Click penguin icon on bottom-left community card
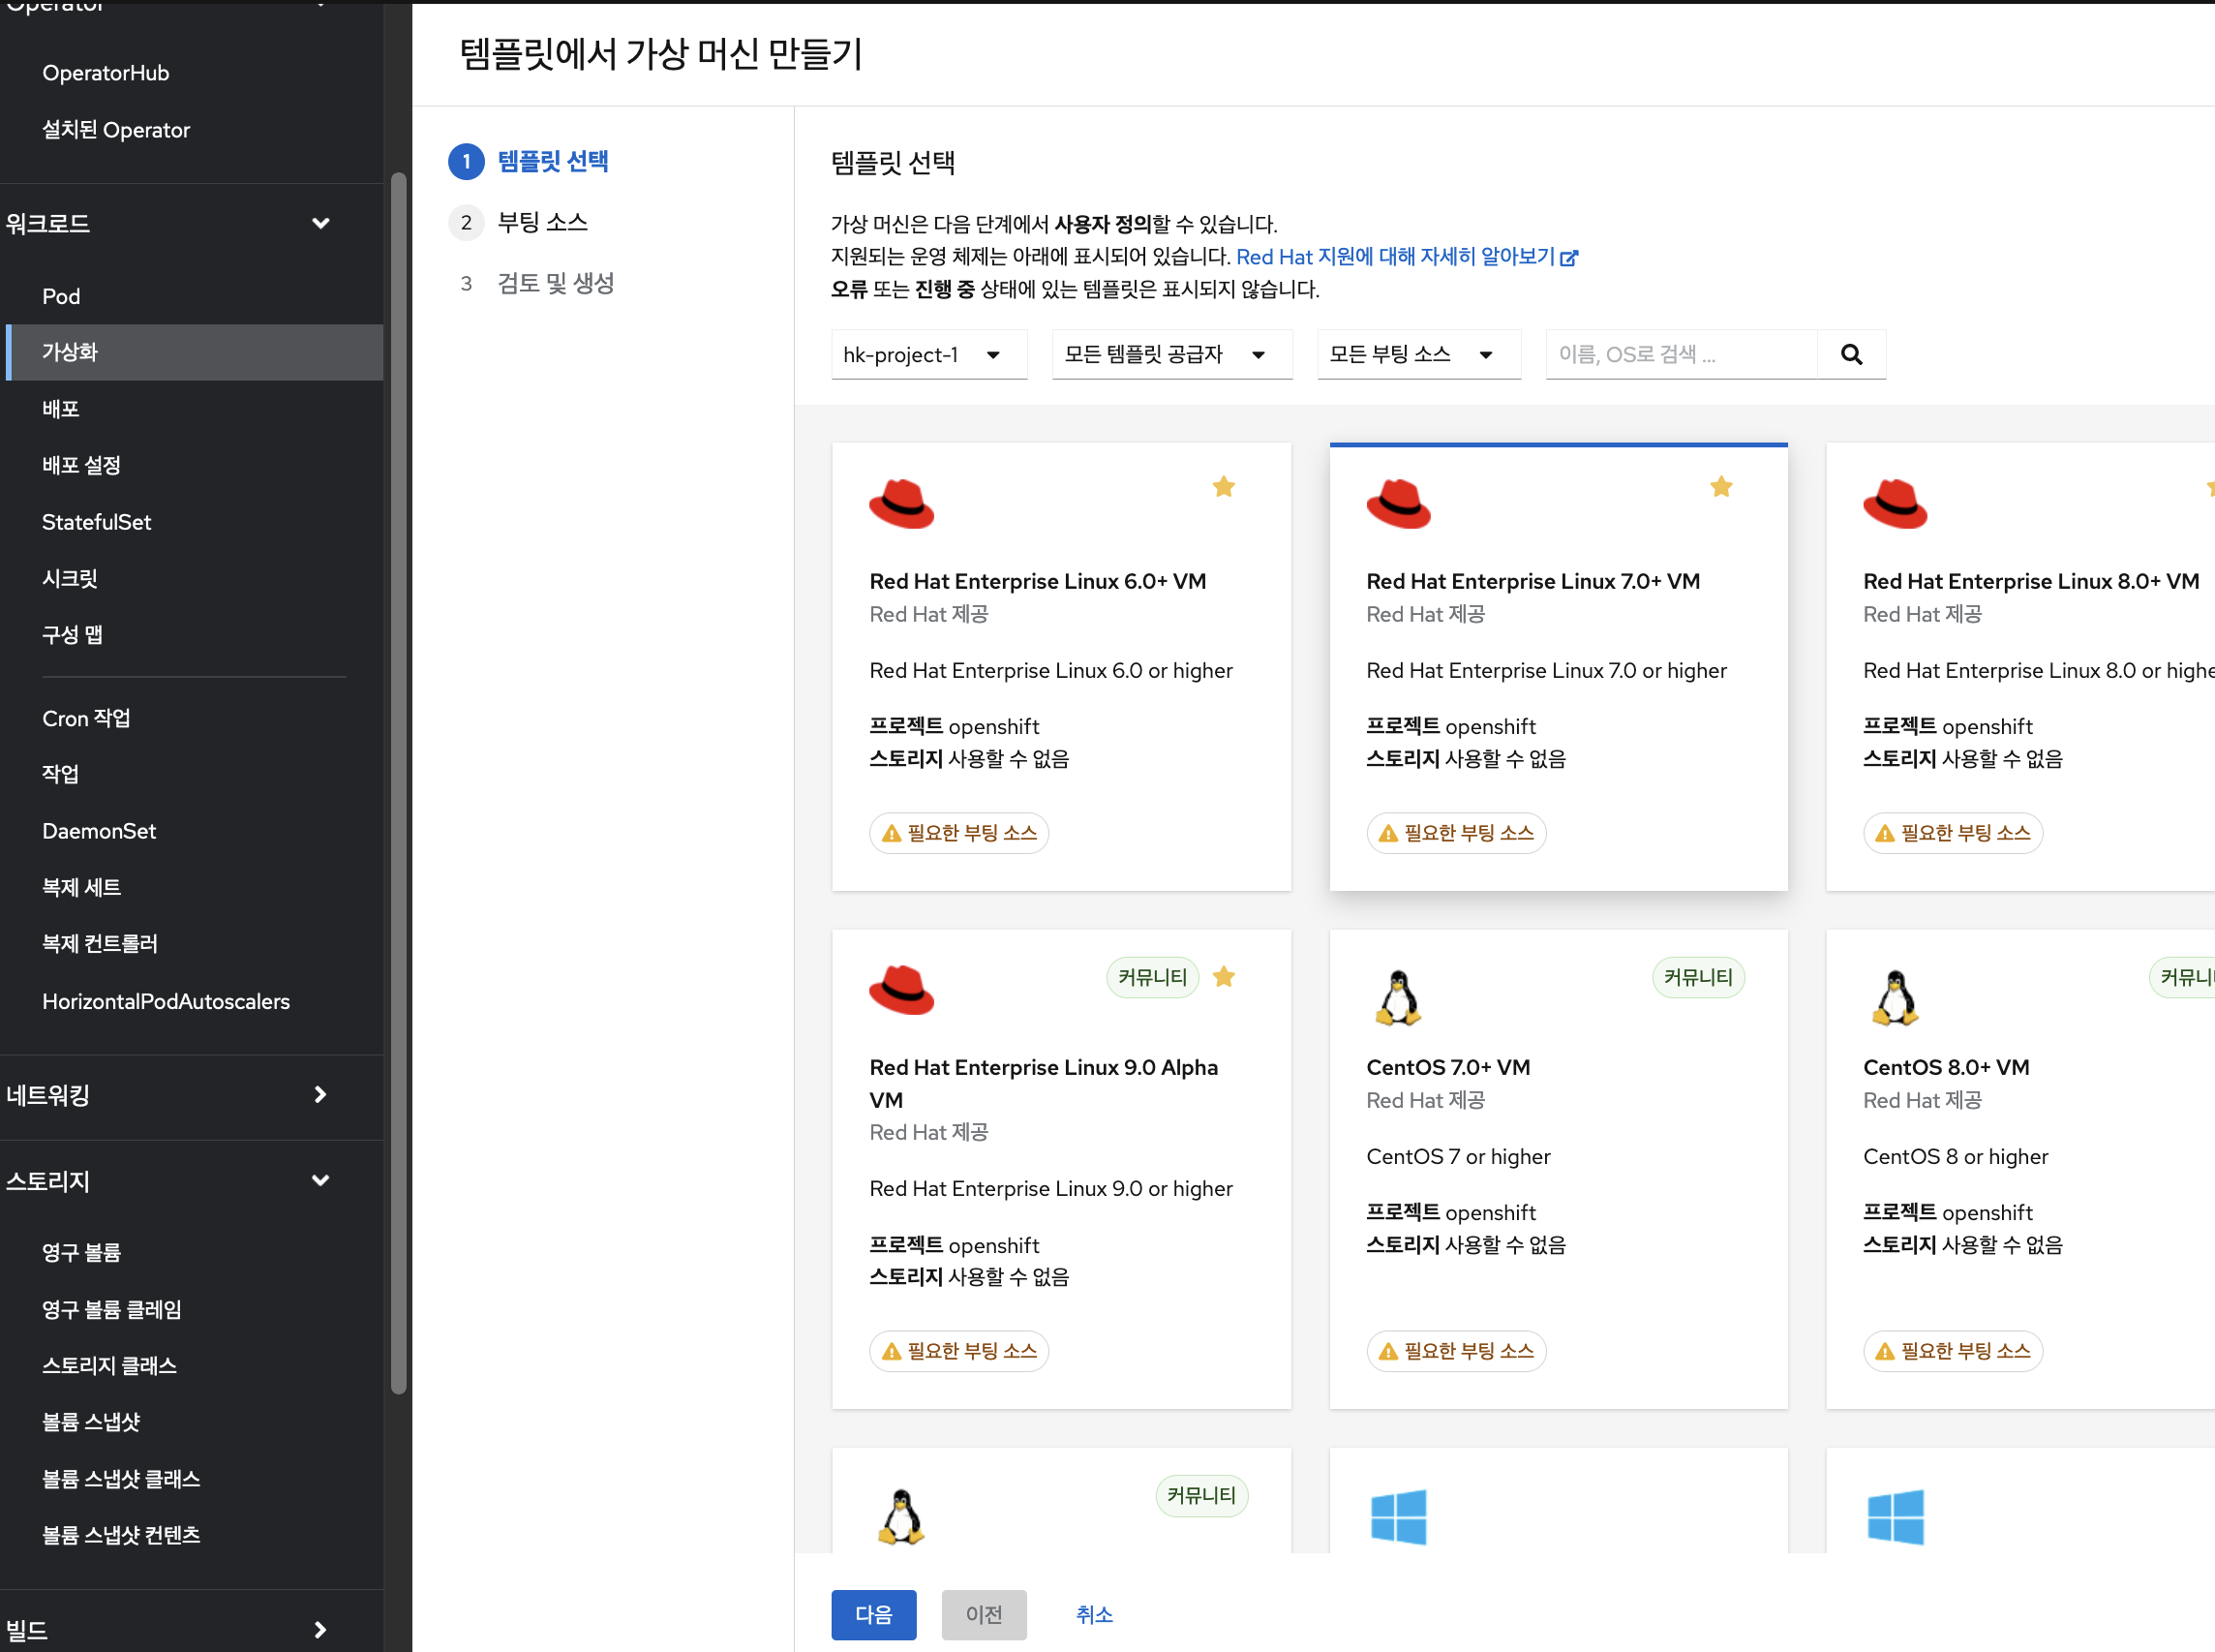The width and height of the screenshot is (2215, 1652). pyautogui.click(x=900, y=1516)
